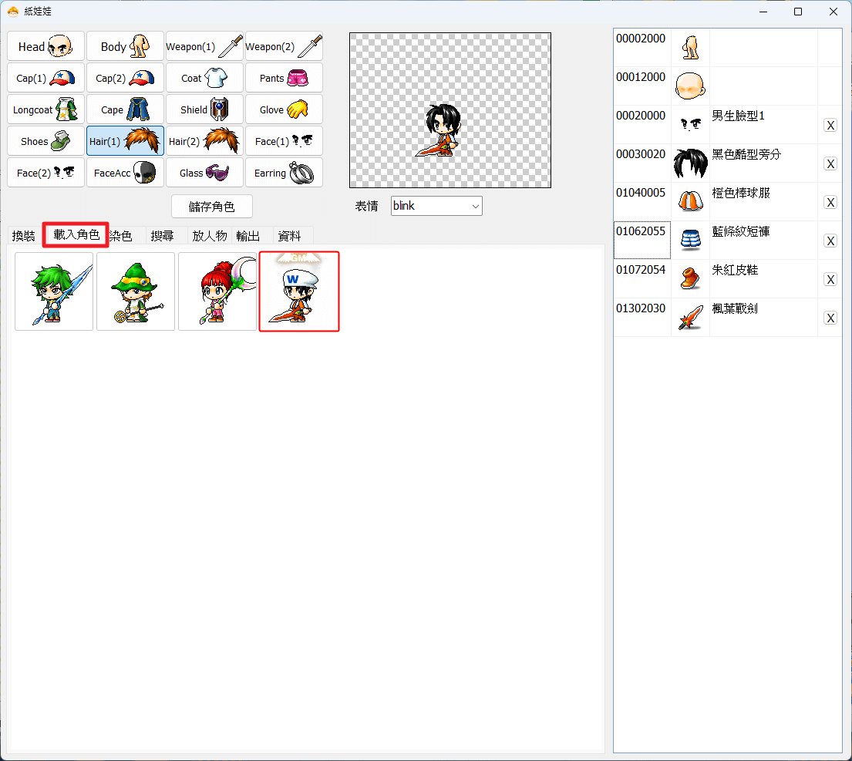852x761 pixels.
Task: Choose the Glass sunglasses category
Action: point(204,173)
